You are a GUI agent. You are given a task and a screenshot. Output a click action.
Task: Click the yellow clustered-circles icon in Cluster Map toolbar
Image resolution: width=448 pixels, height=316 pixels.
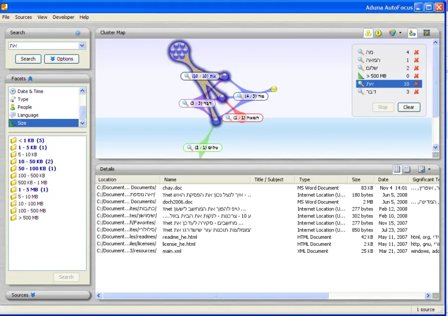(368, 33)
